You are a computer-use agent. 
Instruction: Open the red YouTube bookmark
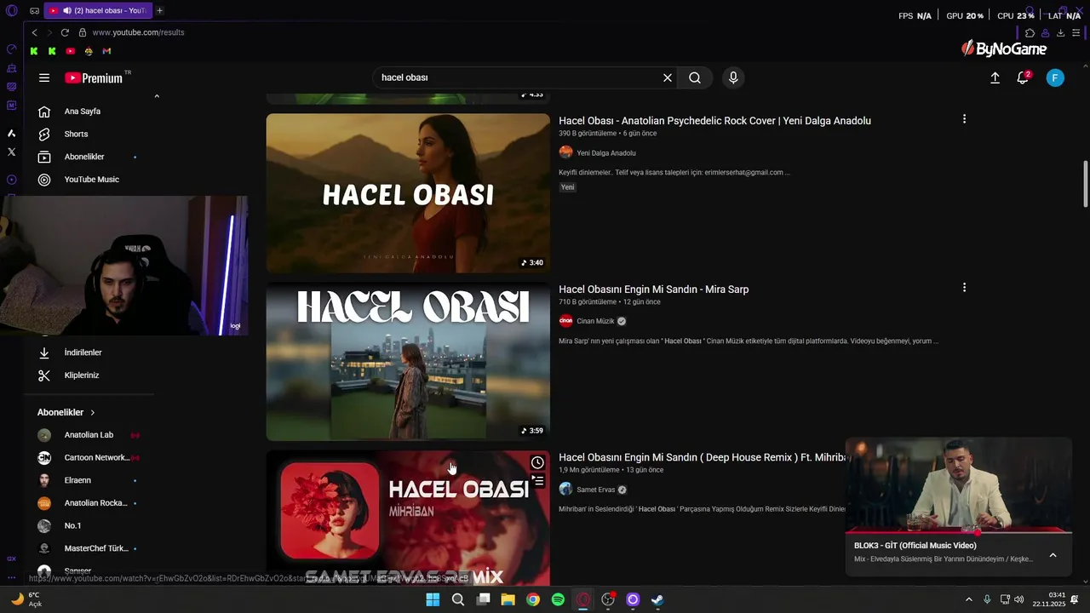coord(70,51)
